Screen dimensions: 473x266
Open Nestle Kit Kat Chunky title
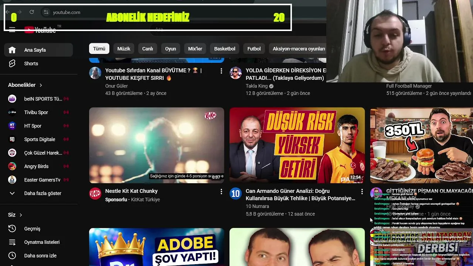132,191
